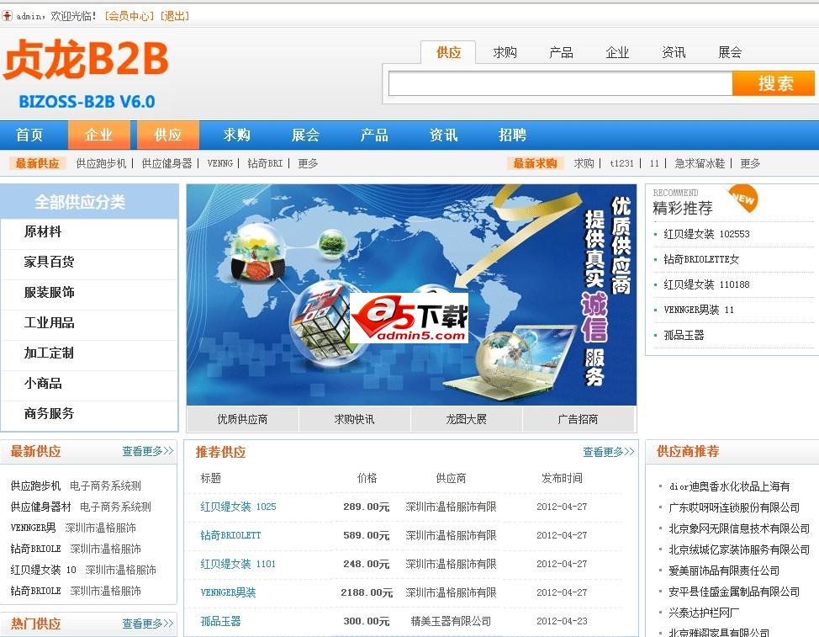Open the 原材料 supply category
This screenshot has width=819, height=637.
pyautogui.click(x=42, y=231)
